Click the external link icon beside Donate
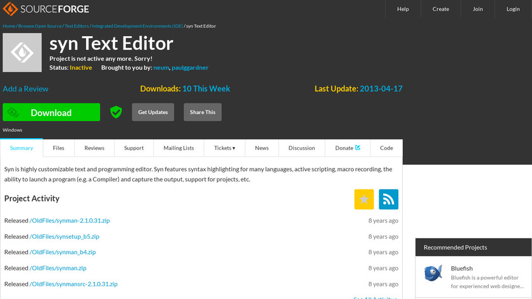The height and width of the screenshot is (299, 532). coord(358,148)
